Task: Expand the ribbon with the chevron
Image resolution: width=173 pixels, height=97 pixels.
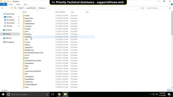Action: (169, 4)
